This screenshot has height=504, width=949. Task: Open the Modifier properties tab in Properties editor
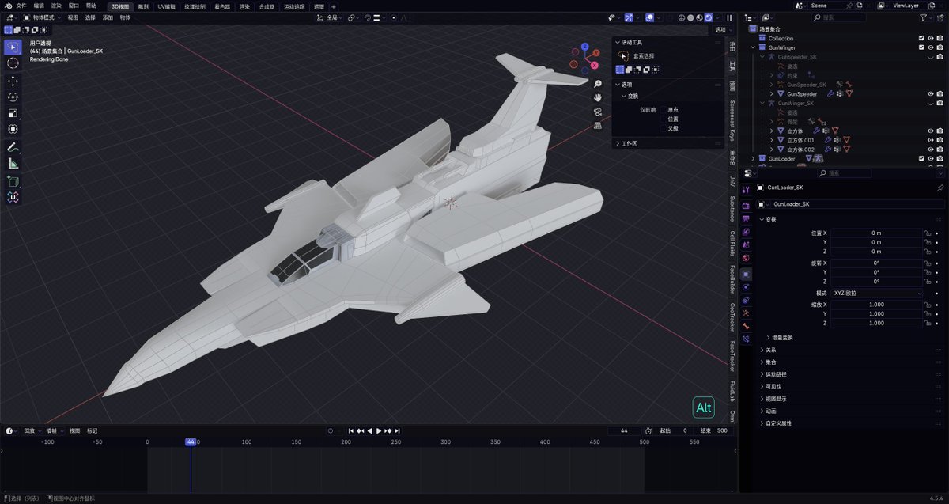pyautogui.click(x=747, y=287)
